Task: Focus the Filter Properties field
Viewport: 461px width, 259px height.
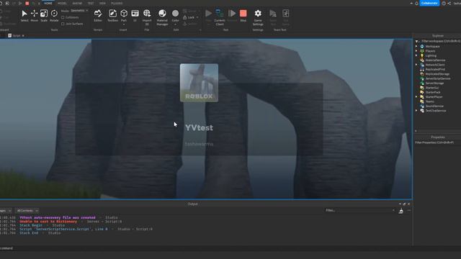Action: [437, 142]
